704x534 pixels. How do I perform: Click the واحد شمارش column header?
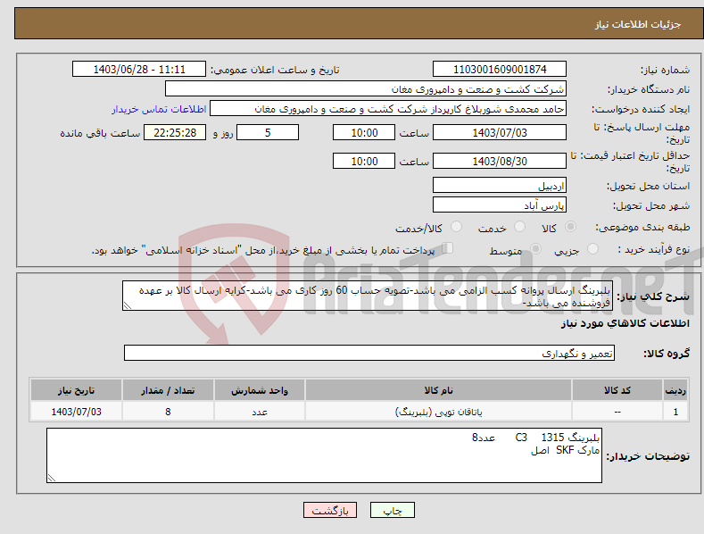click(260, 390)
